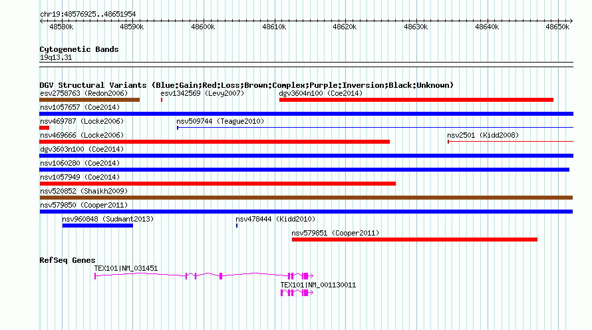The image size is (592, 330).
Task: Open nsv1060280 (Coe2014) variant label
Action: coord(80,163)
